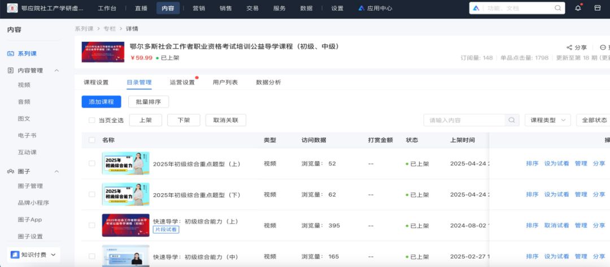610x267 pixels.
Task: Click the share icon next to 分享
Action: click(x=569, y=48)
